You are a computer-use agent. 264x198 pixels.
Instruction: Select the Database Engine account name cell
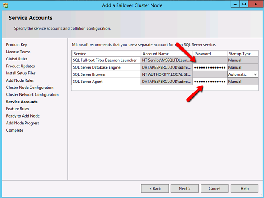166,68
